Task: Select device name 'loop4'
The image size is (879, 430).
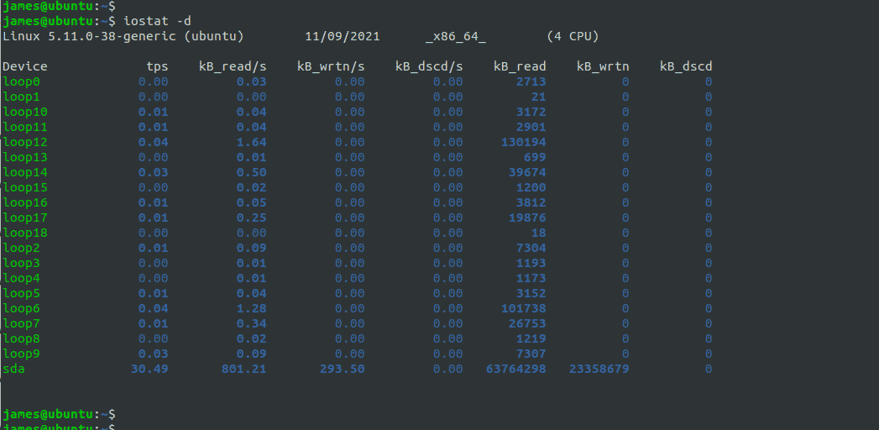Action: click(x=21, y=279)
